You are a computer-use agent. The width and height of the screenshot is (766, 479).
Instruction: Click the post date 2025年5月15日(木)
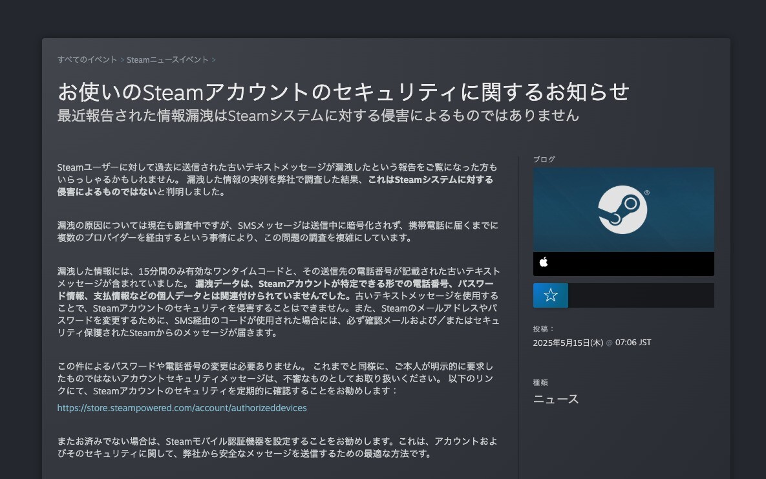pyautogui.click(x=568, y=343)
